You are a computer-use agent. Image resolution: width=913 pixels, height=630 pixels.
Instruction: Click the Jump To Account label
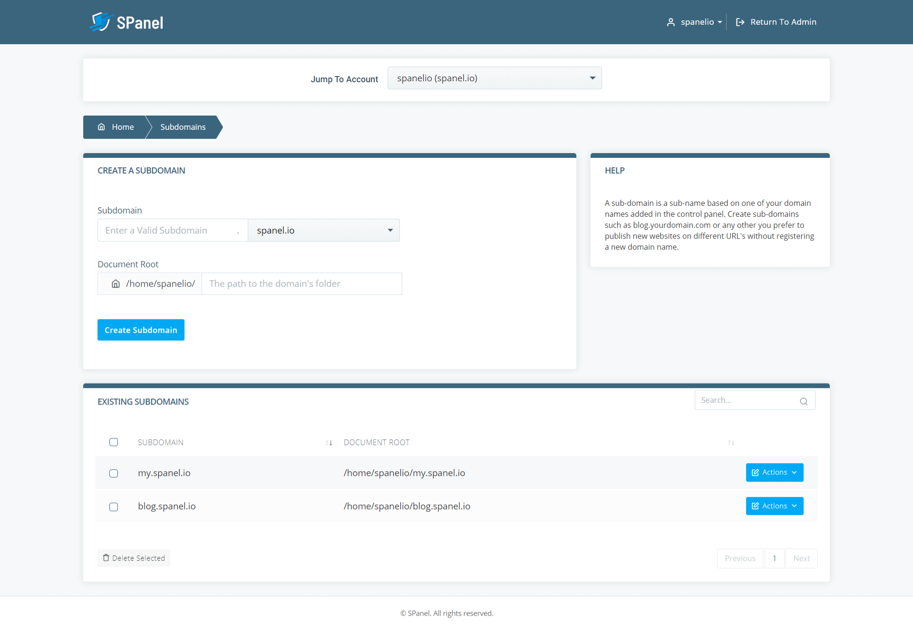click(344, 79)
